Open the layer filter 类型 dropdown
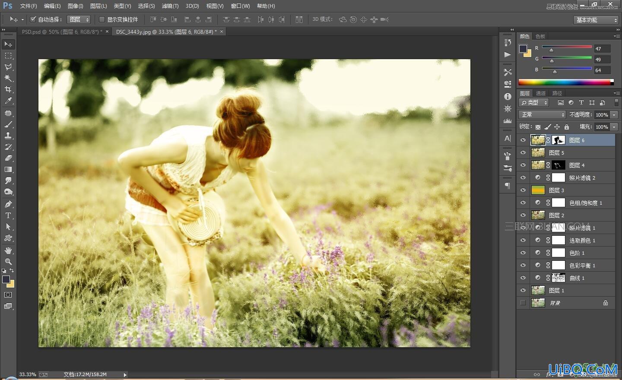 (534, 102)
